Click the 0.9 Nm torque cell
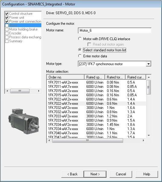The height and width of the screenshot is (182, 162). [x=112, y=120]
